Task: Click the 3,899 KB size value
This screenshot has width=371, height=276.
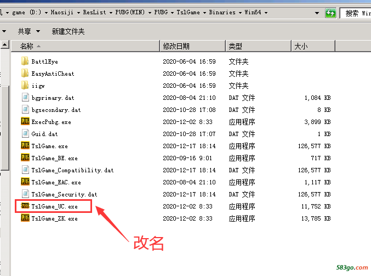Action: (x=317, y=122)
